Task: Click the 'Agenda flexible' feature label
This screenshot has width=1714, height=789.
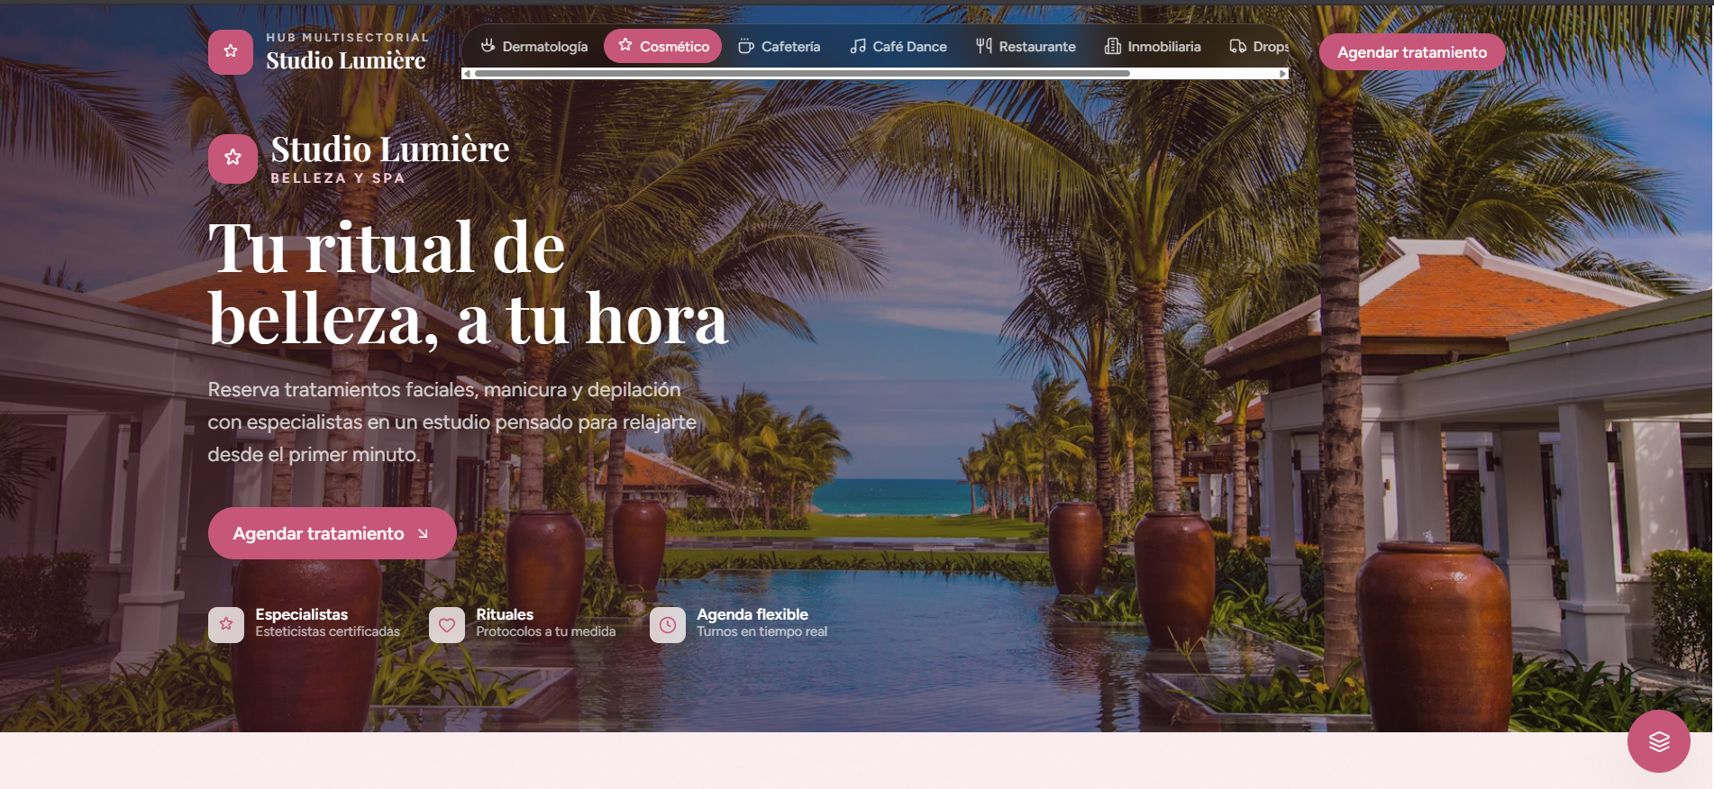Action: [752, 614]
